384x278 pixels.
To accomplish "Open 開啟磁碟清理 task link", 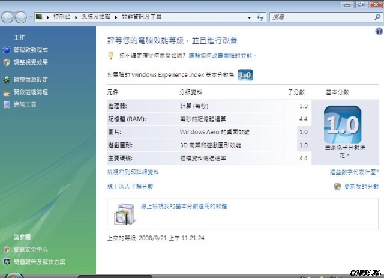I will [x=31, y=92].
